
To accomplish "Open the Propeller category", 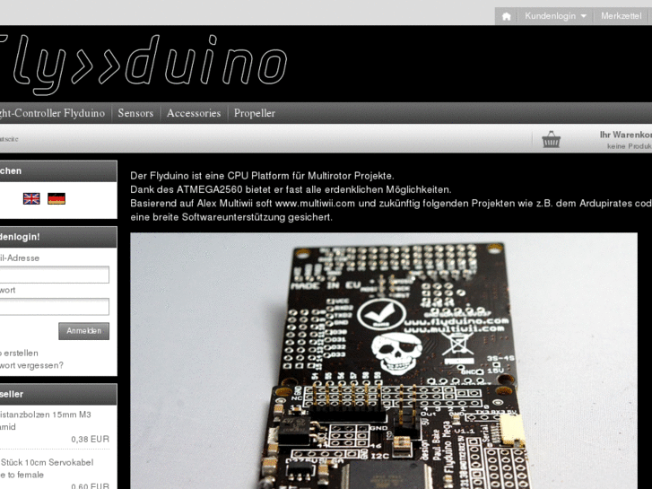I will (255, 113).
